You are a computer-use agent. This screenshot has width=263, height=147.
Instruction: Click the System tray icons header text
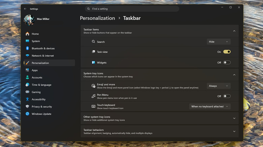[93, 73]
